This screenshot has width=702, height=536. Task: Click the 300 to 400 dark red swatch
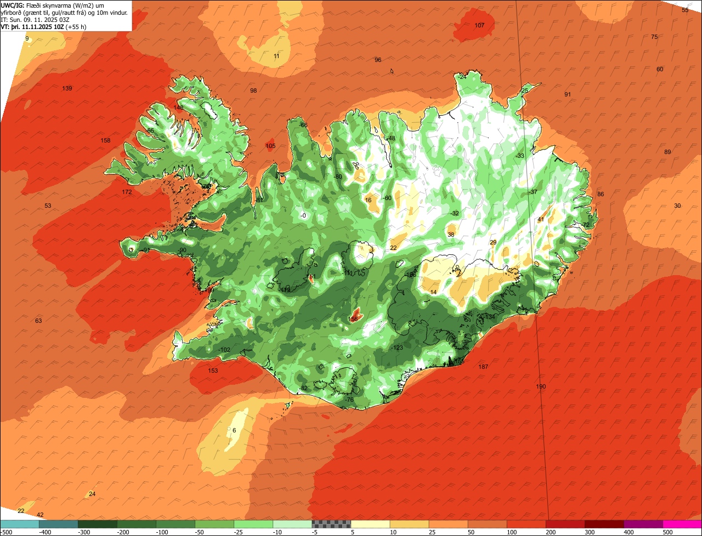click(604, 524)
